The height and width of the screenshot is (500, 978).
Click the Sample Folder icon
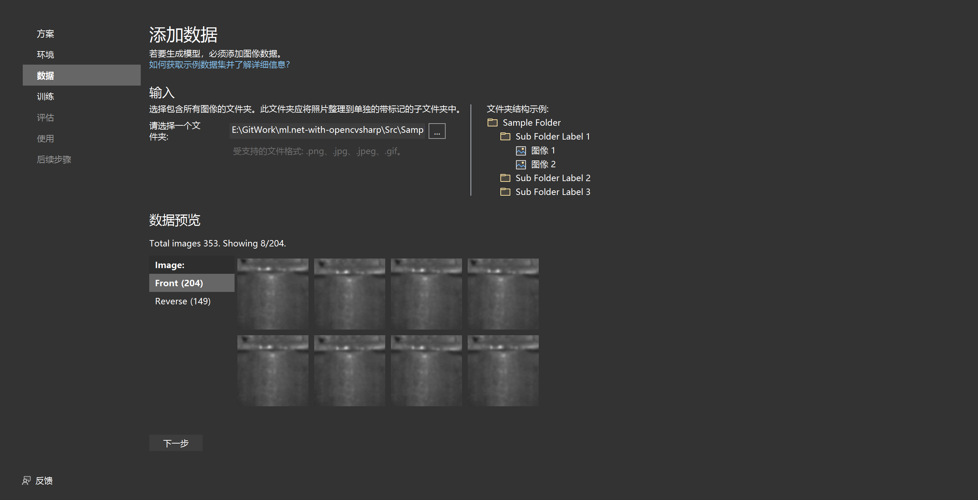point(493,123)
